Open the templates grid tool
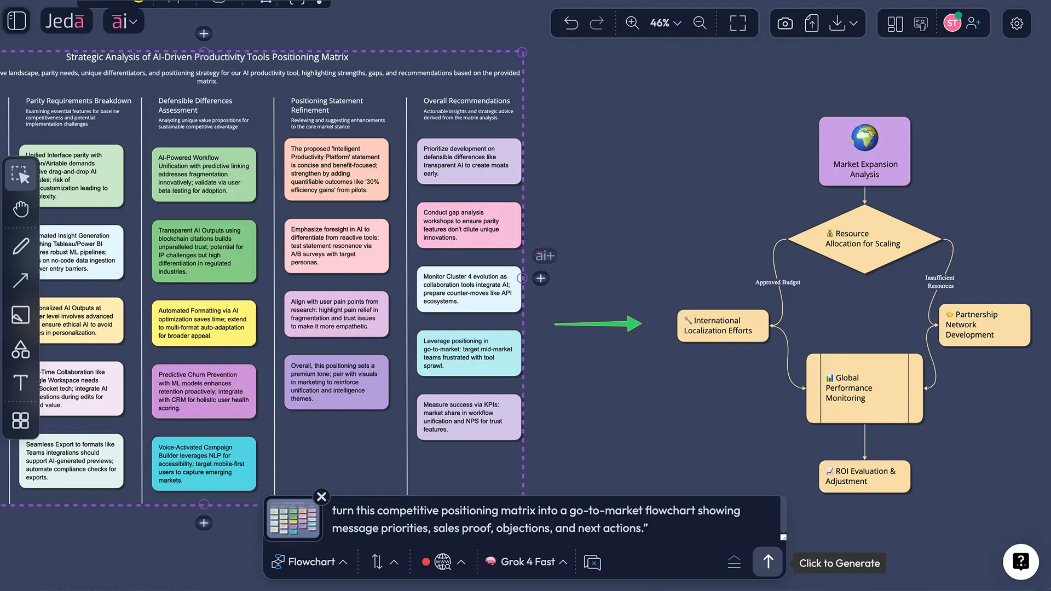Image resolution: width=1051 pixels, height=591 pixels. coord(20,420)
